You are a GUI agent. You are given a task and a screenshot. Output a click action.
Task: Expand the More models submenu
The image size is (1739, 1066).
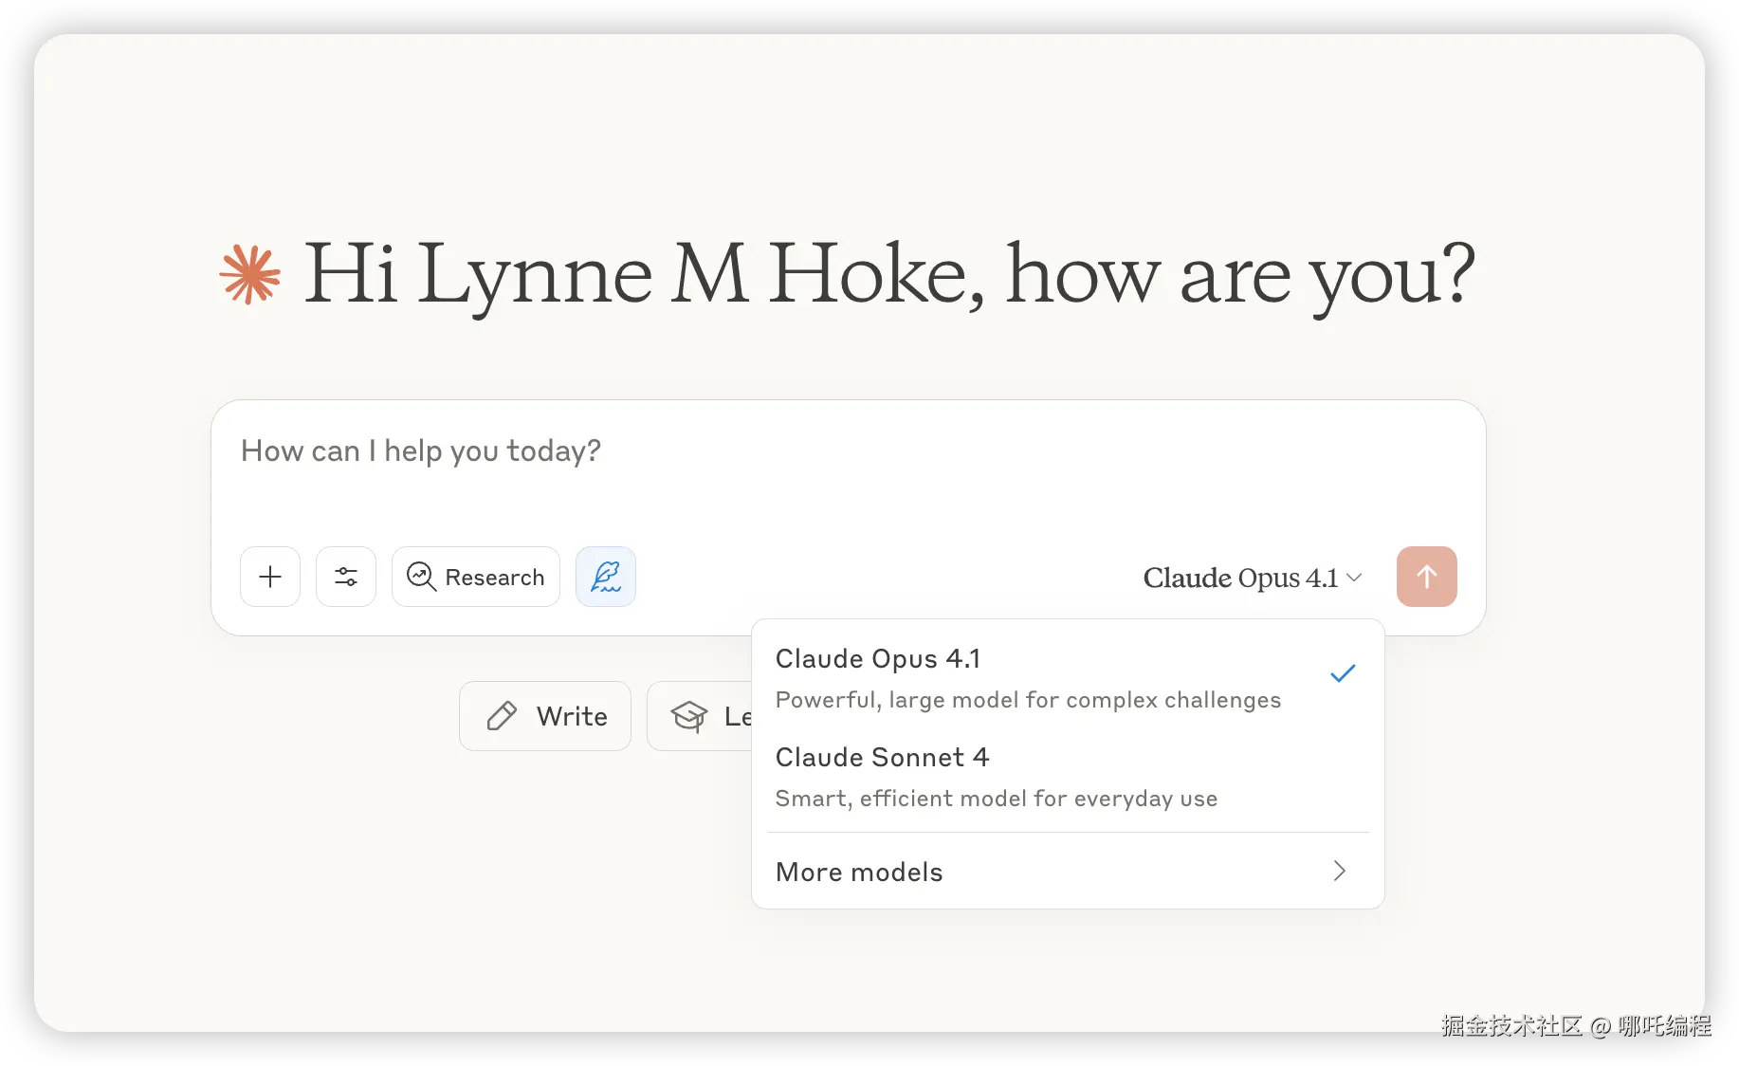(1068, 872)
